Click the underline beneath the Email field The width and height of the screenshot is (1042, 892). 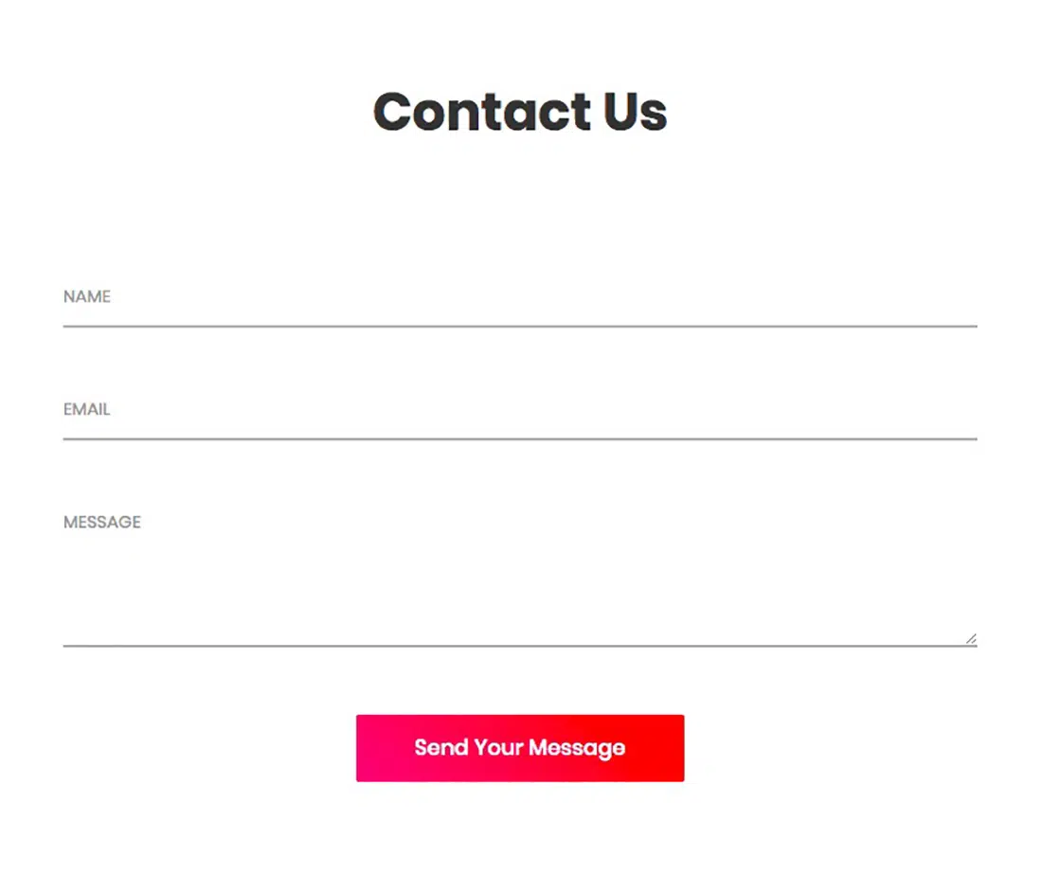519,438
